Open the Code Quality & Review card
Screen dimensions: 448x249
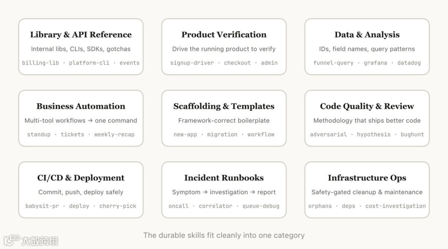367,118
